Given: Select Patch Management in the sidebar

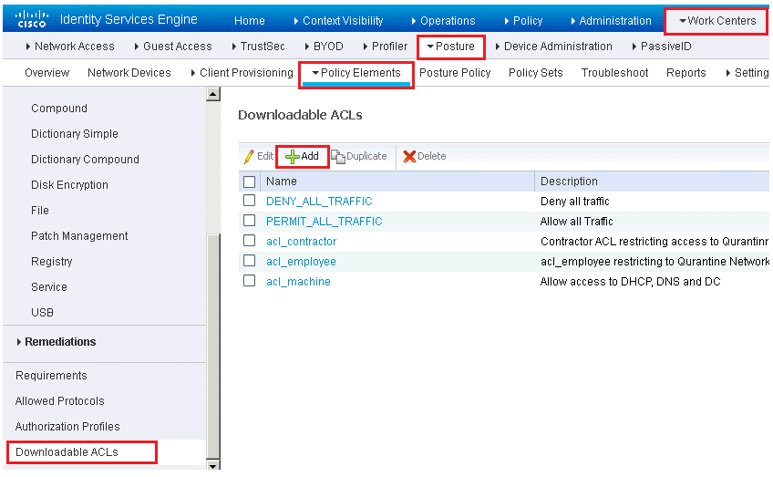Looking at the screenshot, I should click(x=79, y=236).
